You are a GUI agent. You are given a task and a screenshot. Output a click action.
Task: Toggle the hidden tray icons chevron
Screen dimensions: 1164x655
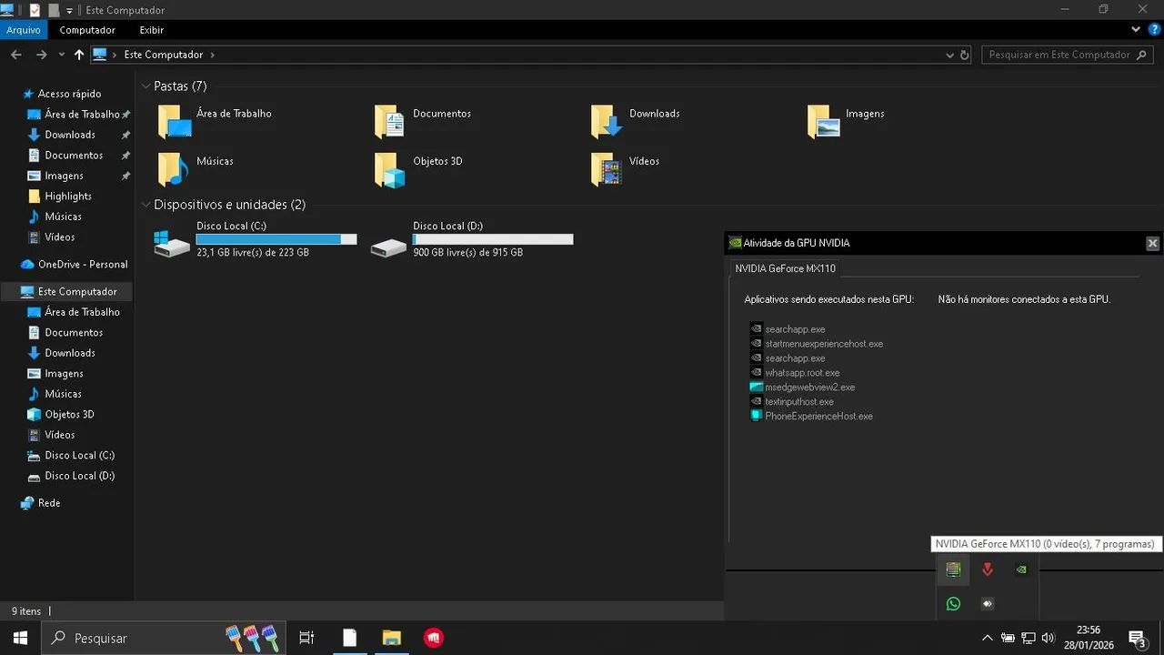coord(987,638)
